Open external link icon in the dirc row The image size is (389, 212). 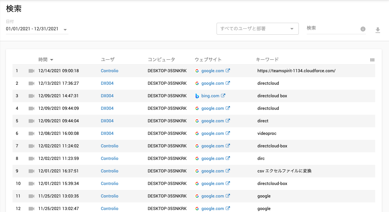[228, 158]
